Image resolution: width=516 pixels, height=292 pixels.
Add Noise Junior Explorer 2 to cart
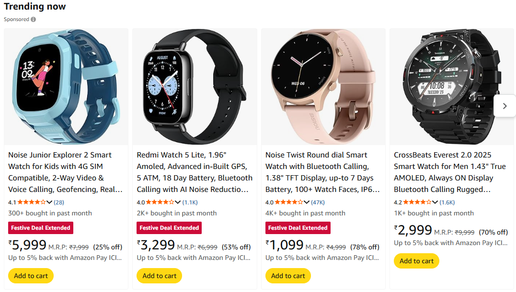click(x=31, y=276)
